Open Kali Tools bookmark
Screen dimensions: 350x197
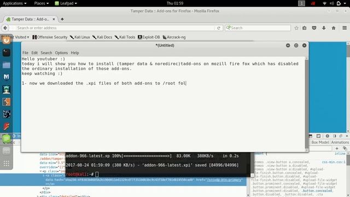point(125,37)
